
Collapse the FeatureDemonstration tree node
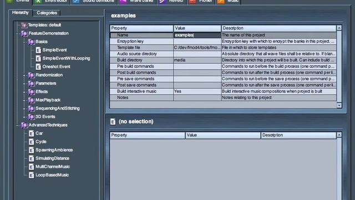(x=17, y=33)
